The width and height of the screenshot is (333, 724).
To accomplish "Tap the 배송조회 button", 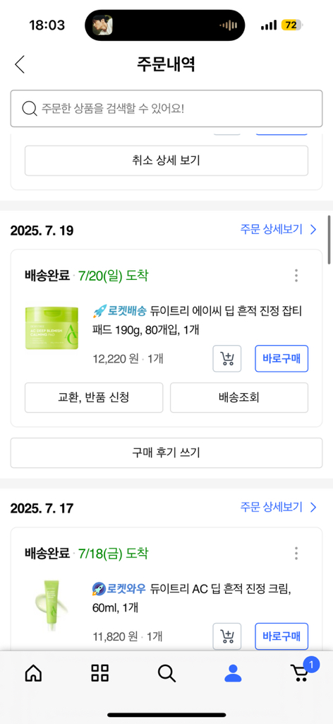I will click(x=239, y=397).
